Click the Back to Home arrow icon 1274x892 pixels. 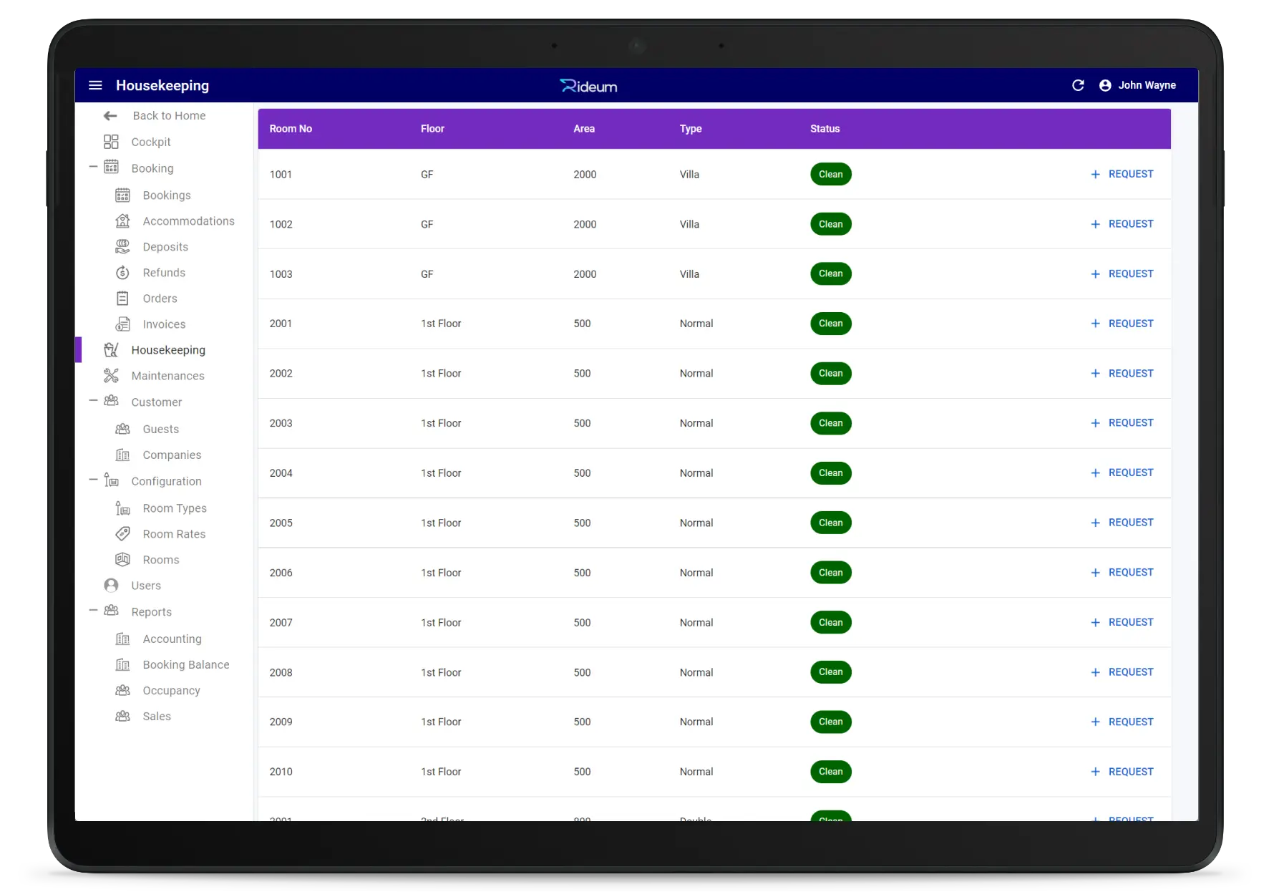coord(110,116)
